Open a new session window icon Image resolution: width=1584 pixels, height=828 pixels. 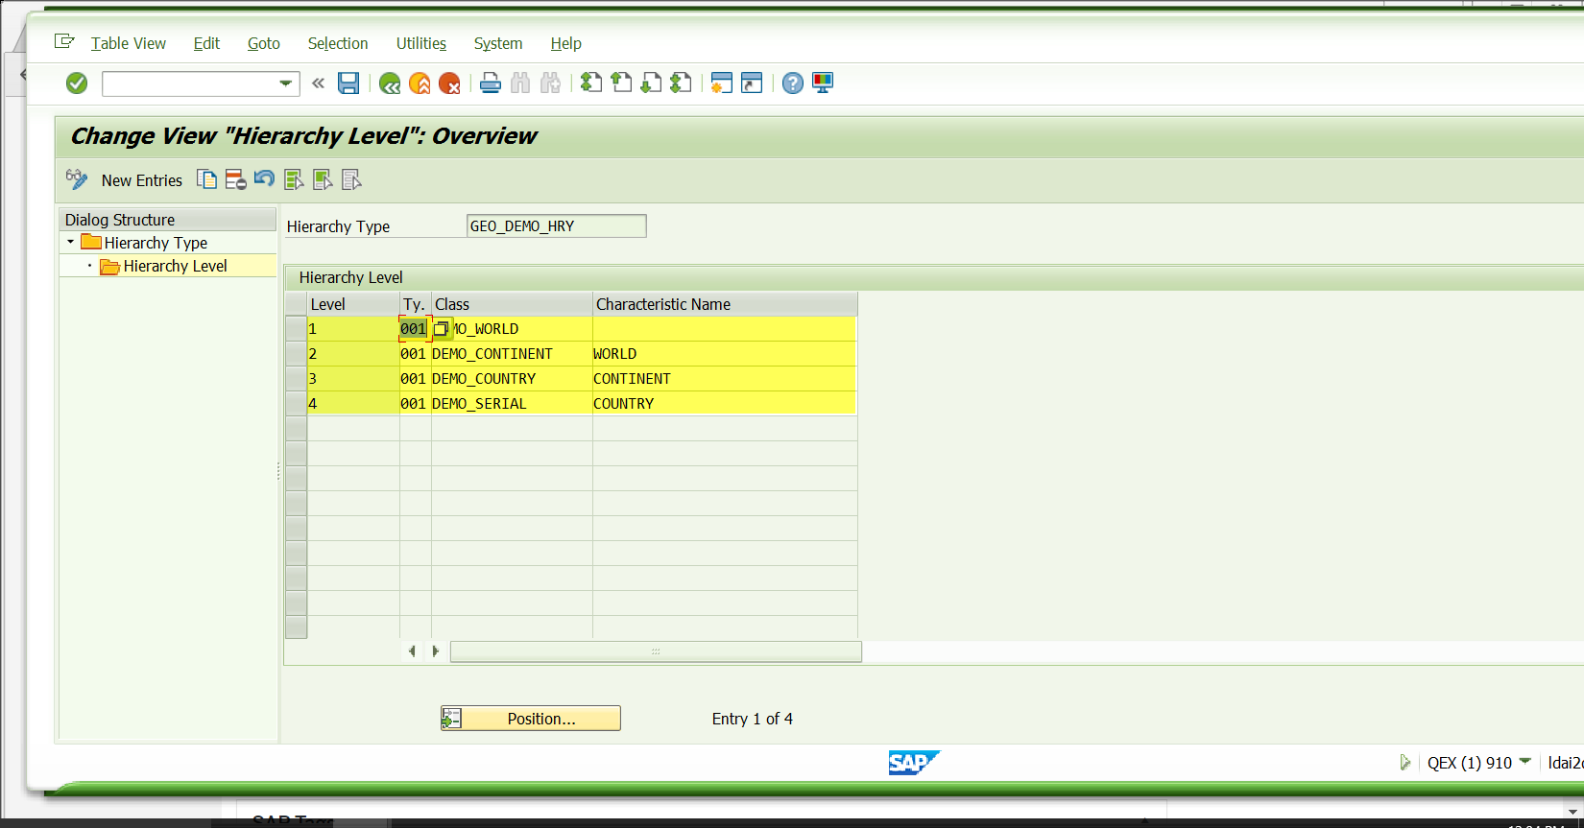click(x=722, y=83)
